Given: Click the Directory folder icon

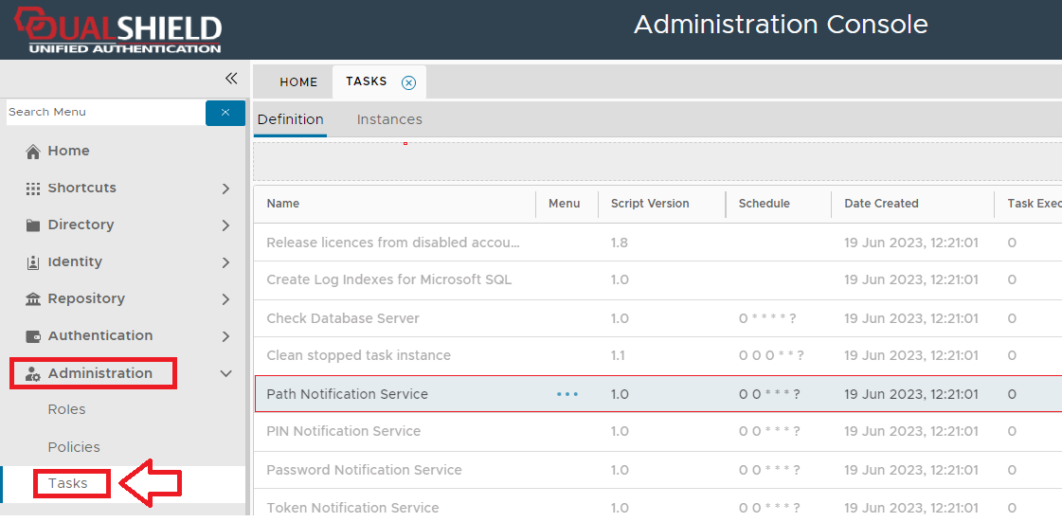Looking at the screenshot, I should click(33, 225).
